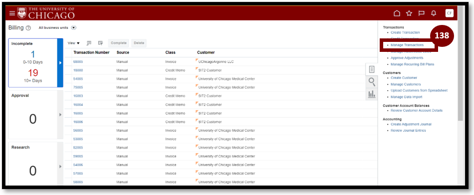Image resolution: width=474 pixels, height=195 pixels.
Task: Click Review Journal Entries link
Action: point(408,131)
